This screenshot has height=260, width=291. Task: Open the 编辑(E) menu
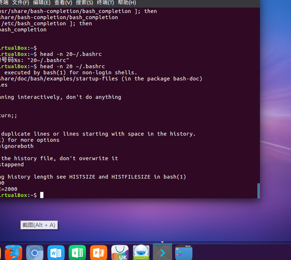click(x=42, y=3)
